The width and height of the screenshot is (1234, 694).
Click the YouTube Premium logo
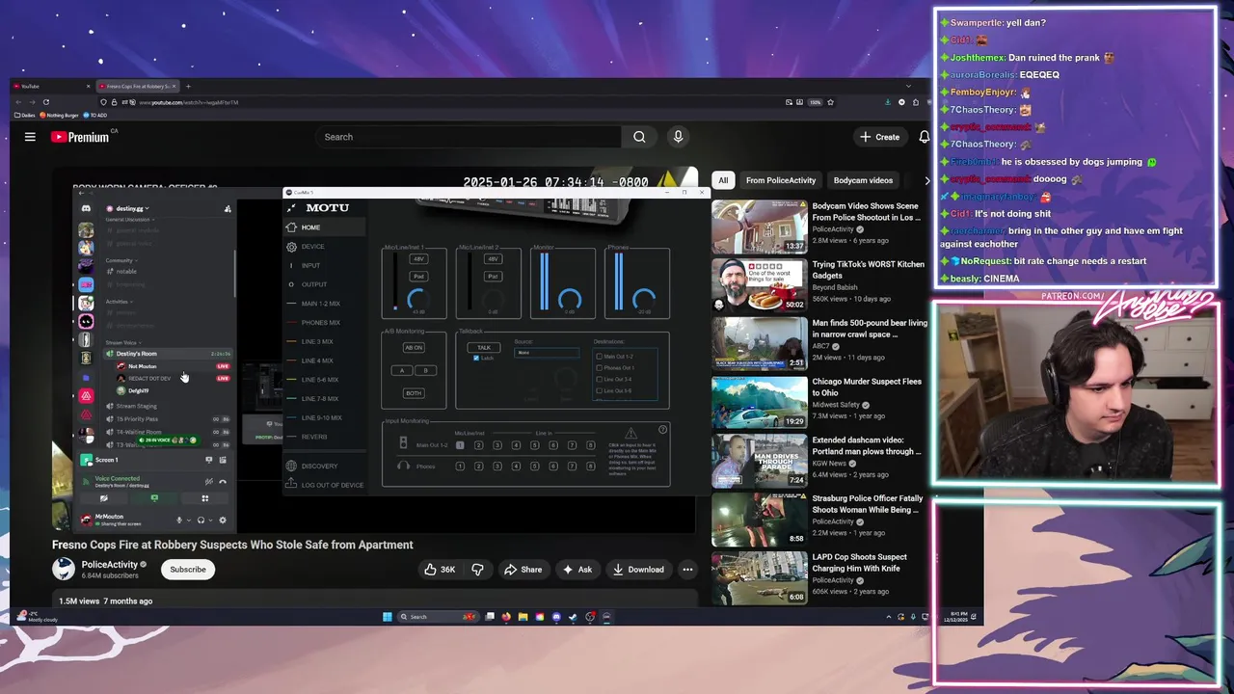(80, 137)
